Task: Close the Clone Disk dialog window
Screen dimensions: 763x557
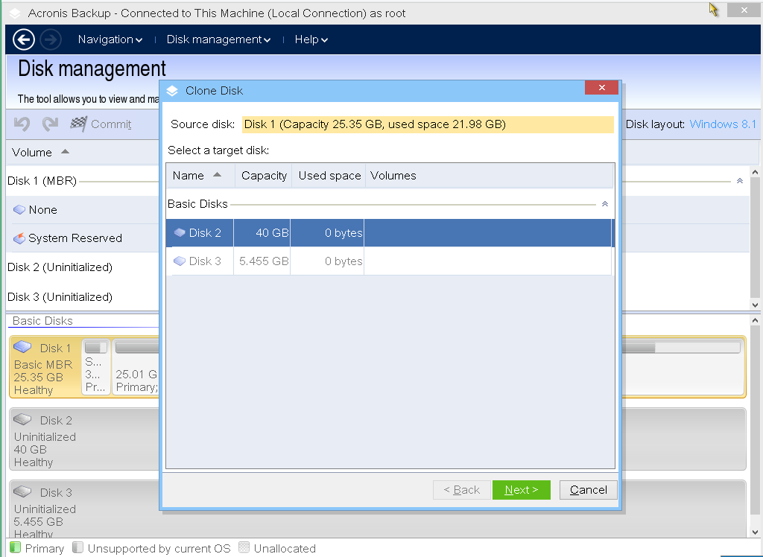Action: [601, 88]
